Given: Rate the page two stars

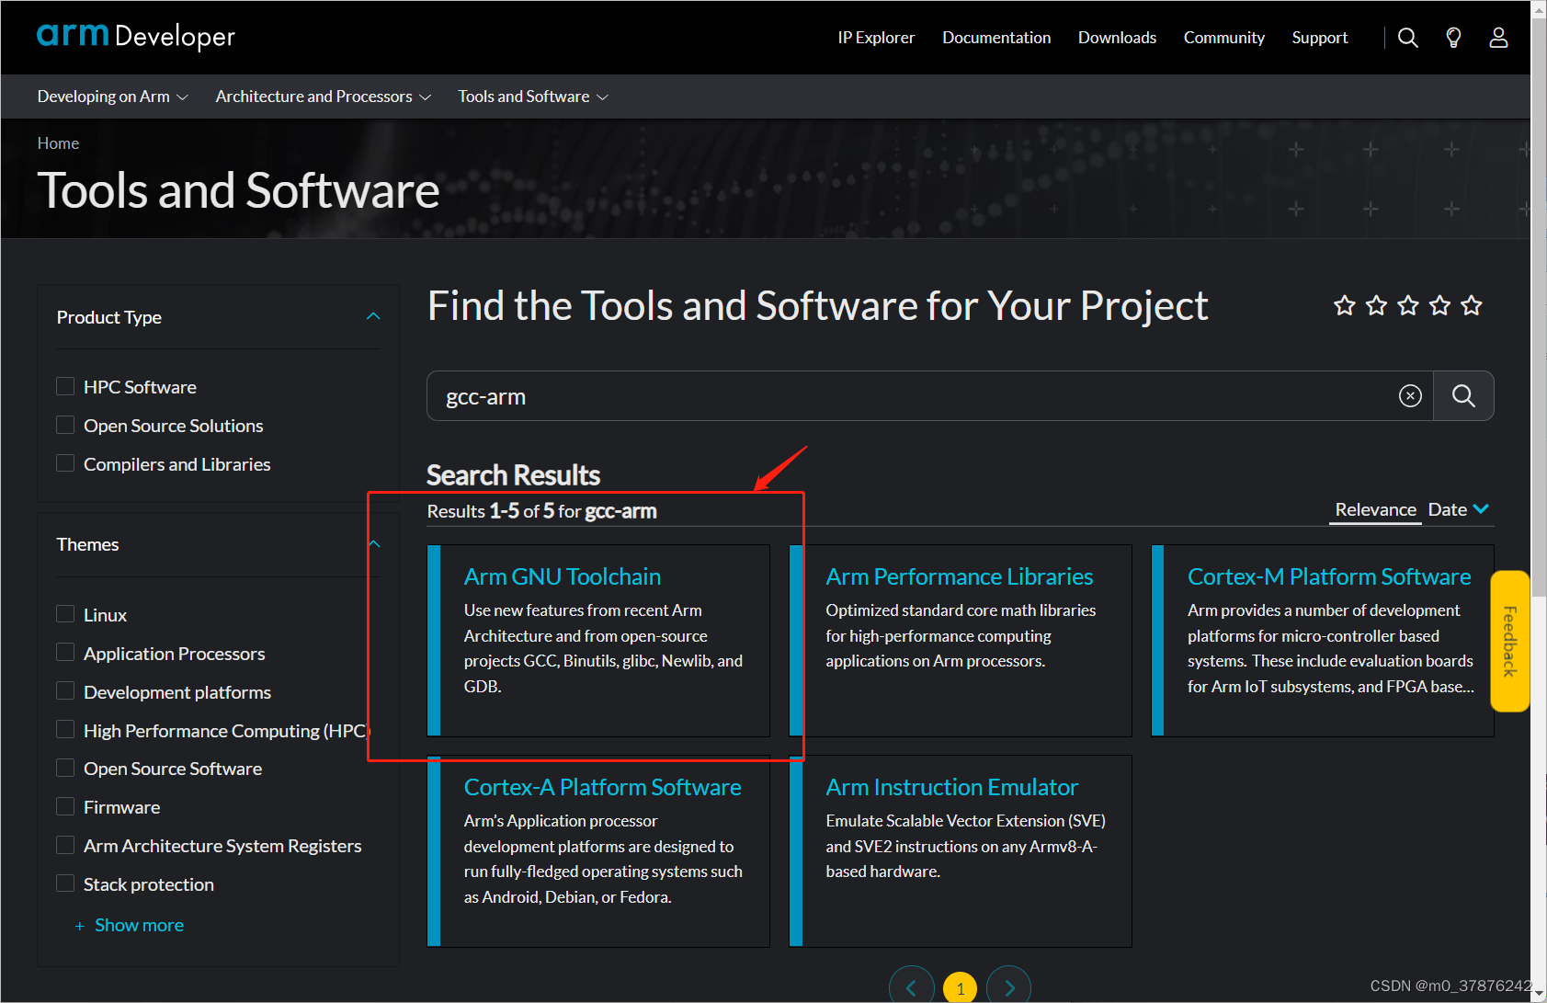Looking at the screenshot, I should point(1376,305).
